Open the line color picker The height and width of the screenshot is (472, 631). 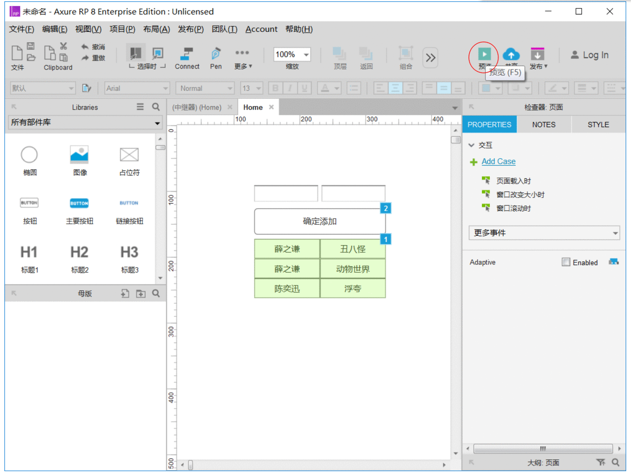556,88
